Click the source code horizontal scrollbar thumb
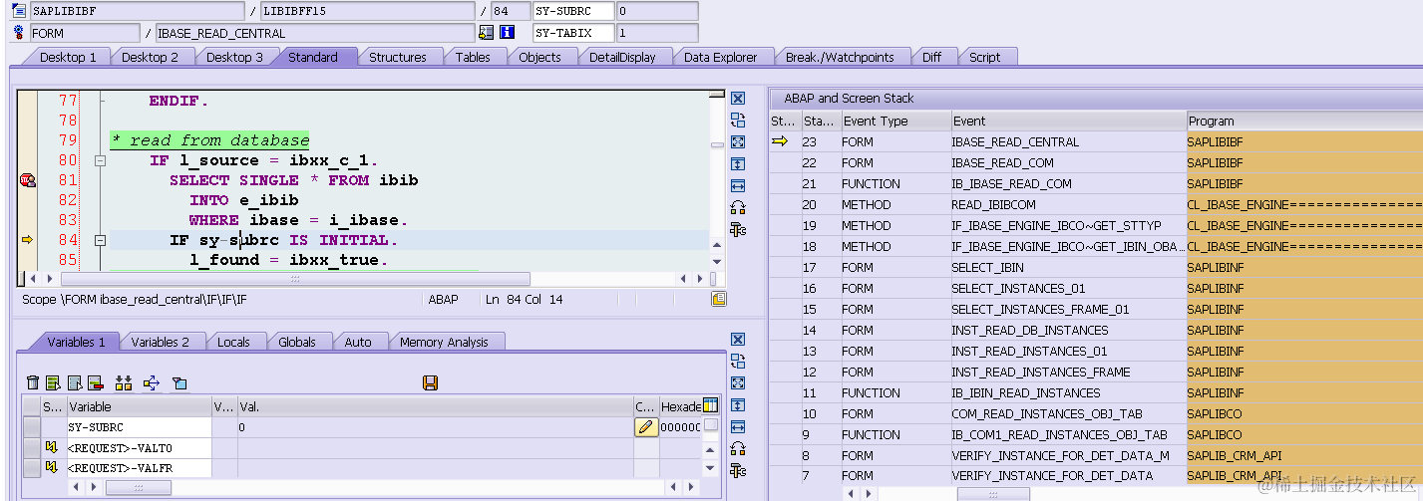This screenshot has height=501, width=1423. point(294,279)
